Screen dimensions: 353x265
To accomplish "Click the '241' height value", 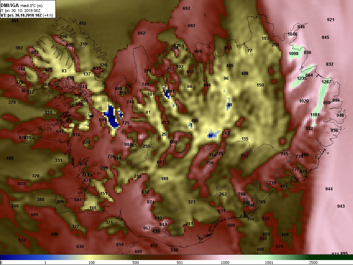I will pyautogui.click(x=189, y=224).
